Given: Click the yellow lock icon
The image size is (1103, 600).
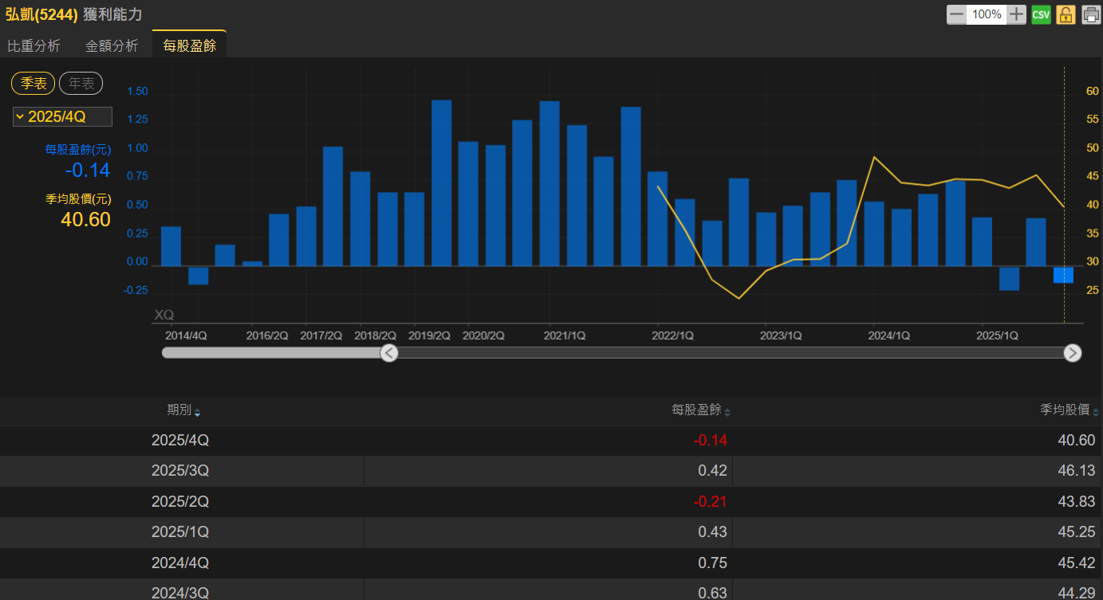Looking at the screenshot, I should (x=1066, y=14).
